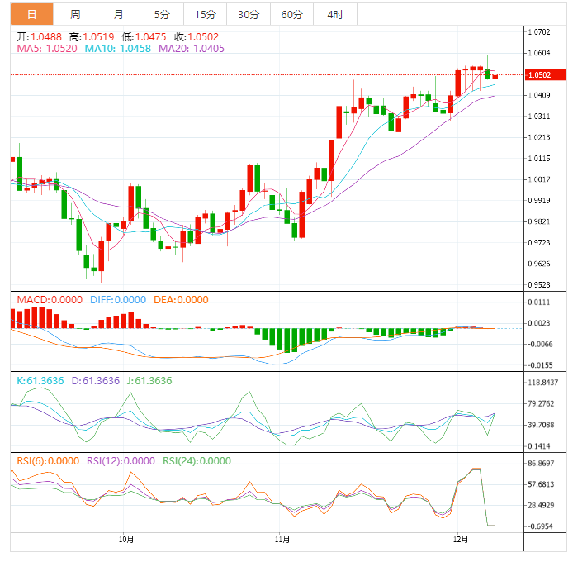573x562 pixels.
Task: Select the 周 weekly tab
Action: tap(75, 14)
